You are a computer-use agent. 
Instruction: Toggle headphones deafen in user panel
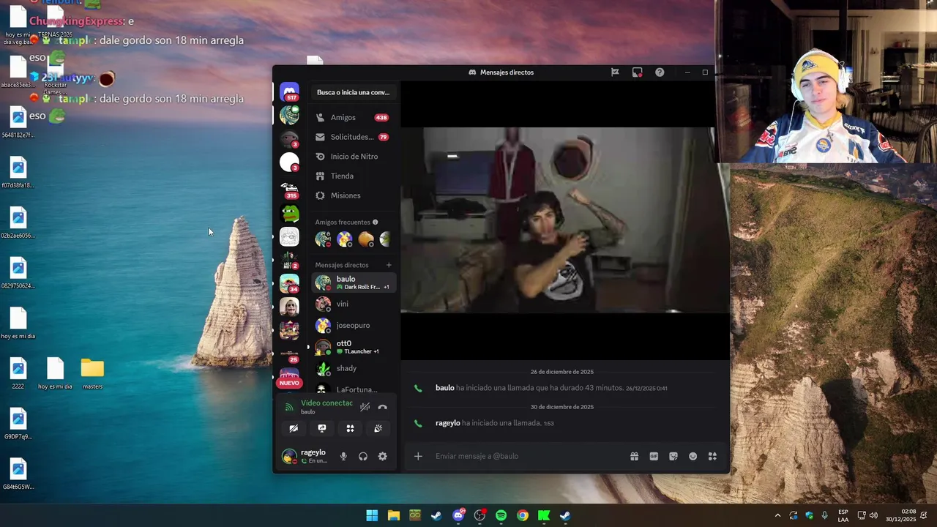point(362,456)
